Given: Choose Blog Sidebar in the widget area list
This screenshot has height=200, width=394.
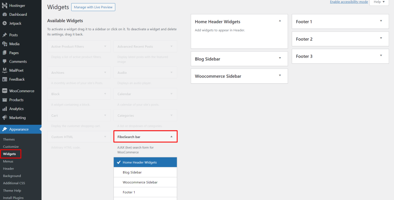Looking at the screenshot, I should [145, 172].
